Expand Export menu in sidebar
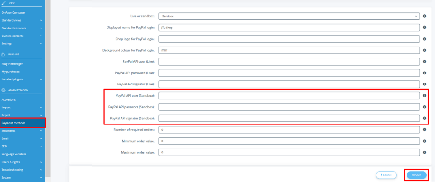This screenshot has width=435, height=182. pyautogui.click(x=41, y=115)
